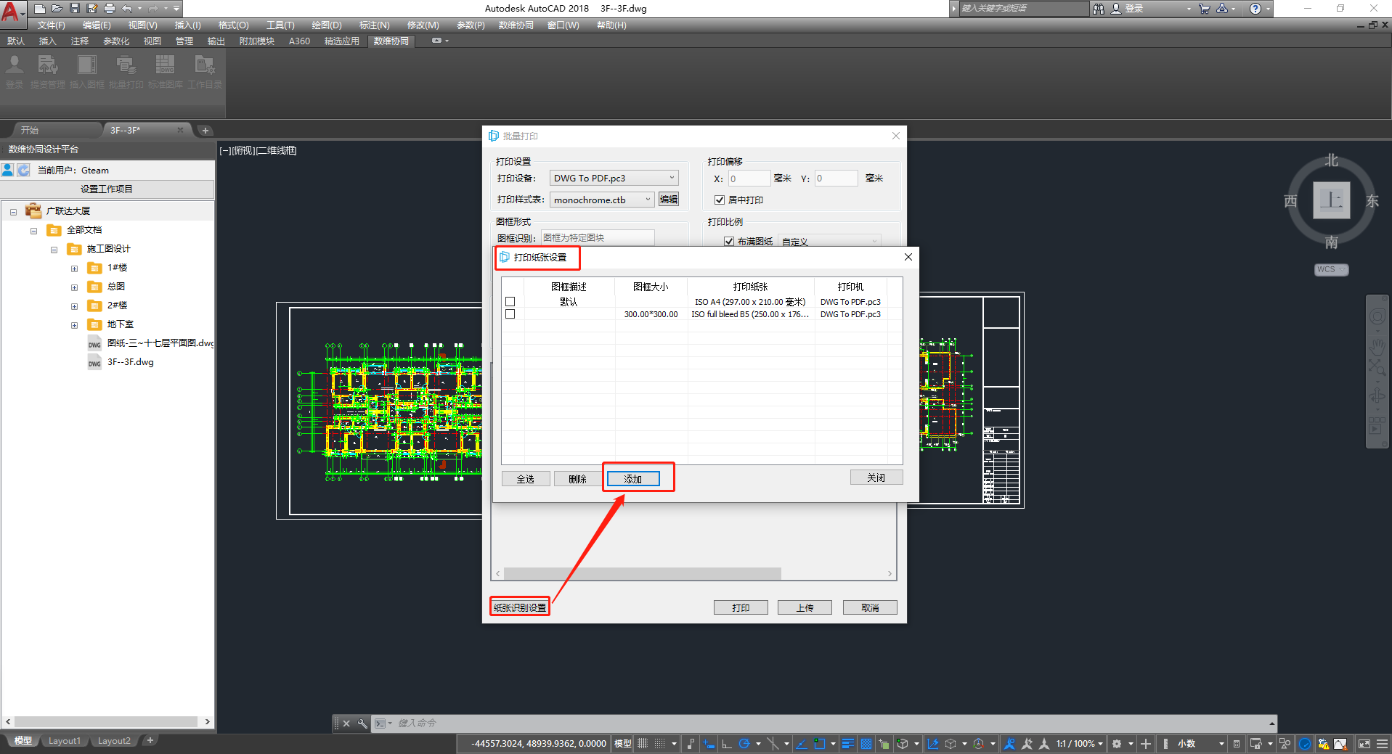Click the Open file folder icon
This screenshot has height=754, width=1392.
point(57,9)
